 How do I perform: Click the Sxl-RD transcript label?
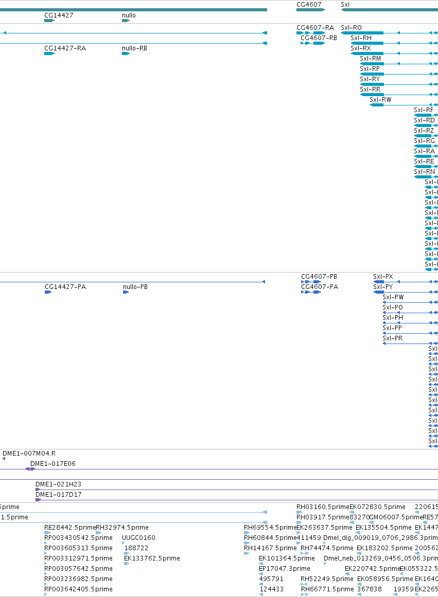pyautogui.click(x=424, y=120)
